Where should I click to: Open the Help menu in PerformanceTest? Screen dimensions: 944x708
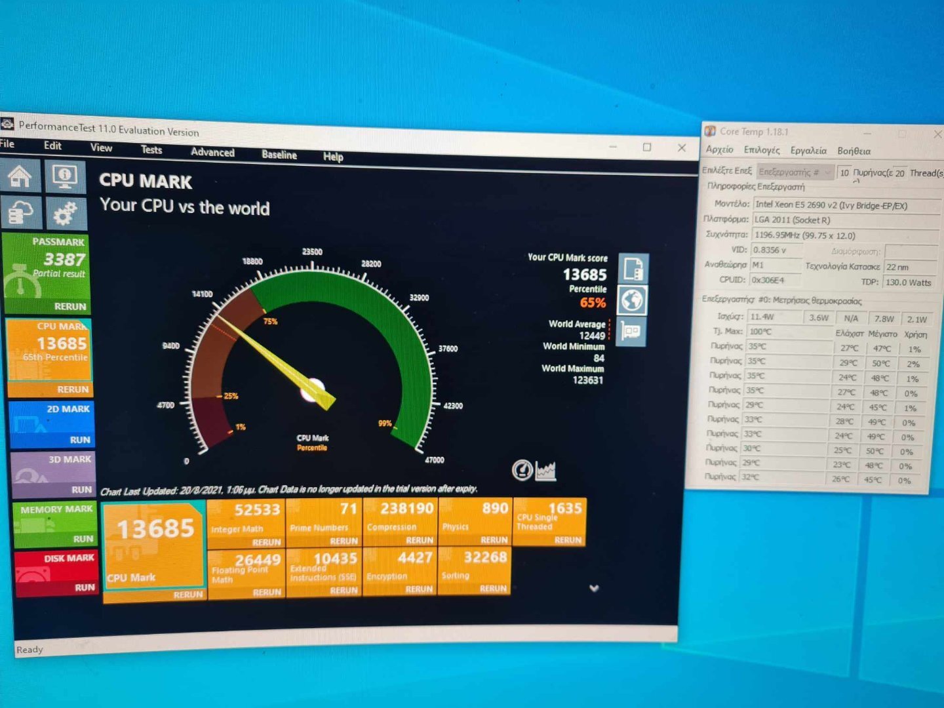coord(333,157)
